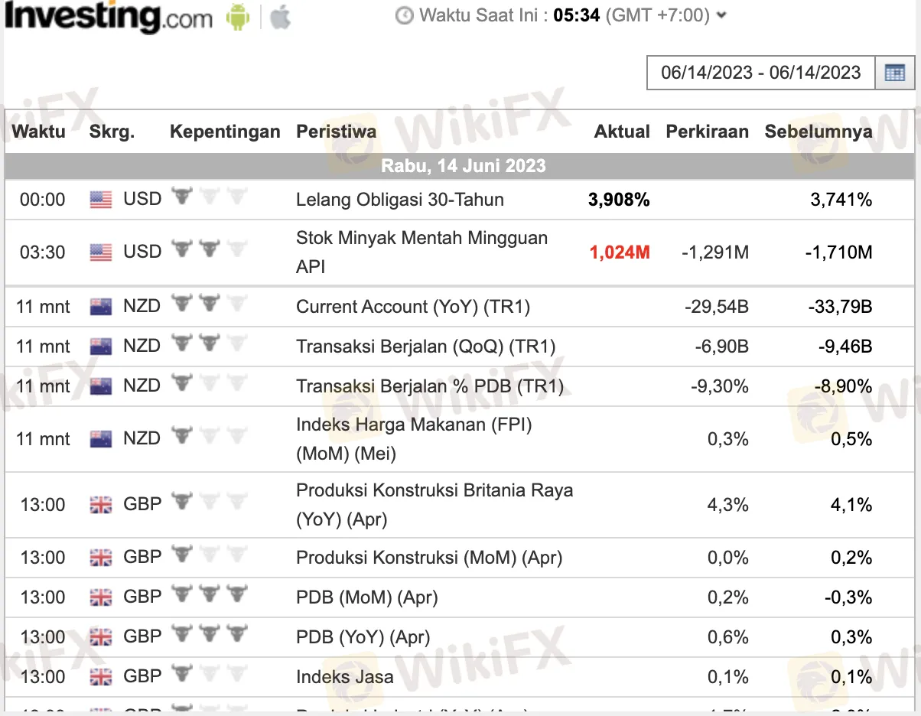Click UK flag in the PDB (MoM) row

[x=100, y=597]
